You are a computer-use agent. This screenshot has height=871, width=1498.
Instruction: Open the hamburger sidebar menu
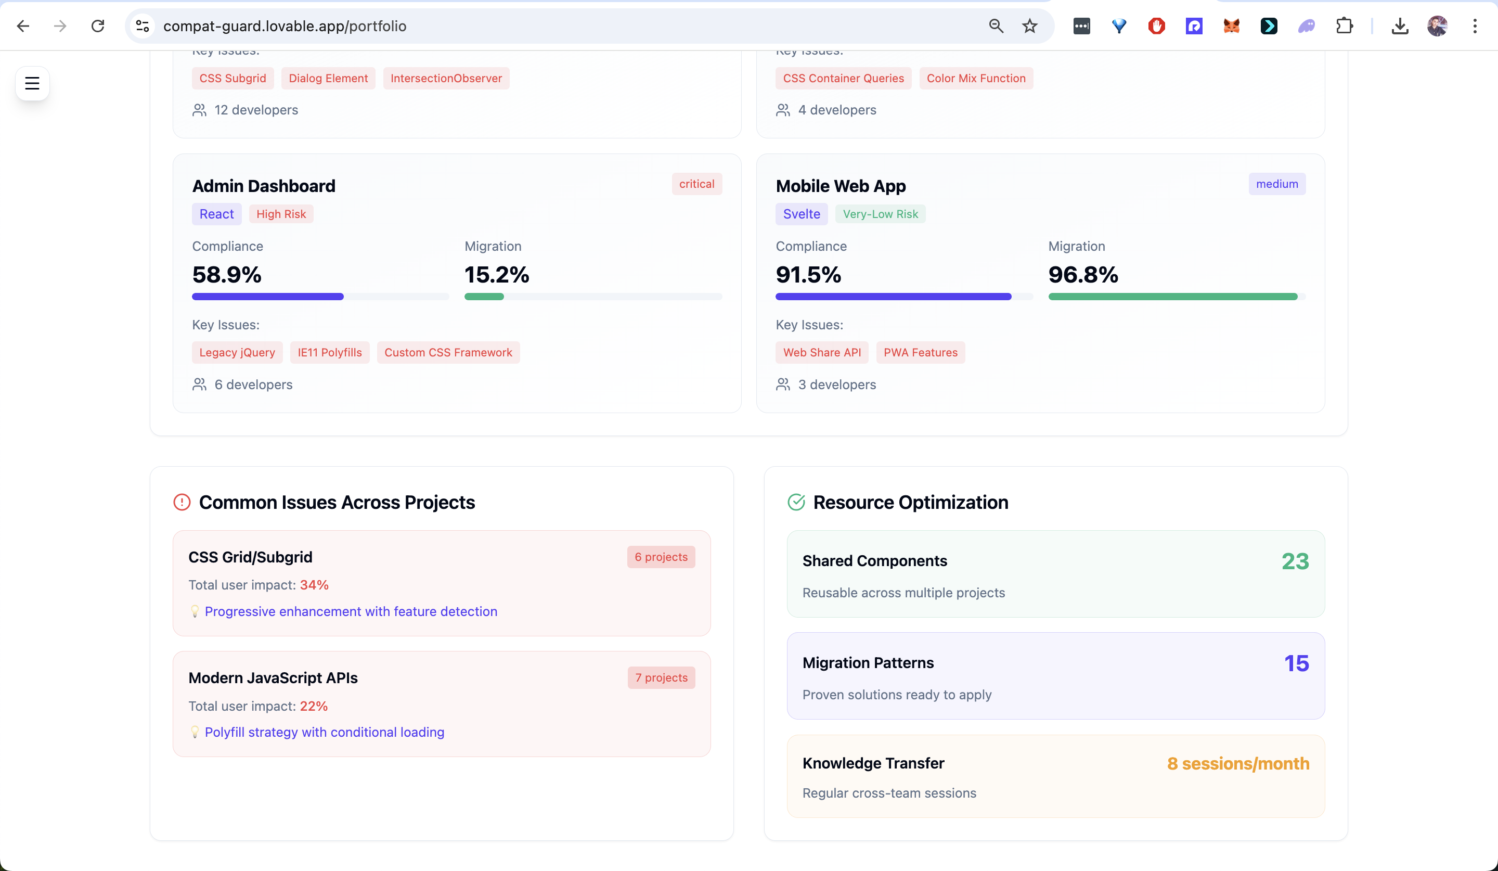32,83
